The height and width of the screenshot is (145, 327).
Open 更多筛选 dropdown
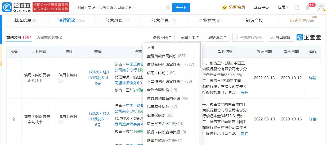[217, 37]
